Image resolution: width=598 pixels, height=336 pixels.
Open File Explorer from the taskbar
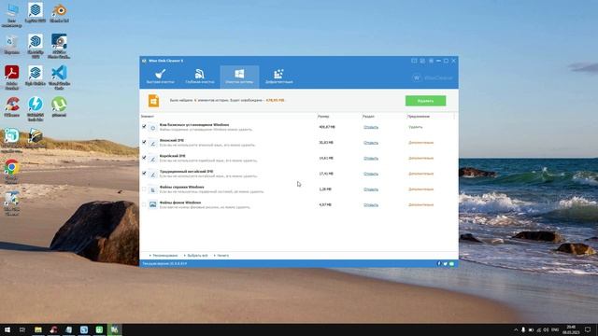click(38, 329)
